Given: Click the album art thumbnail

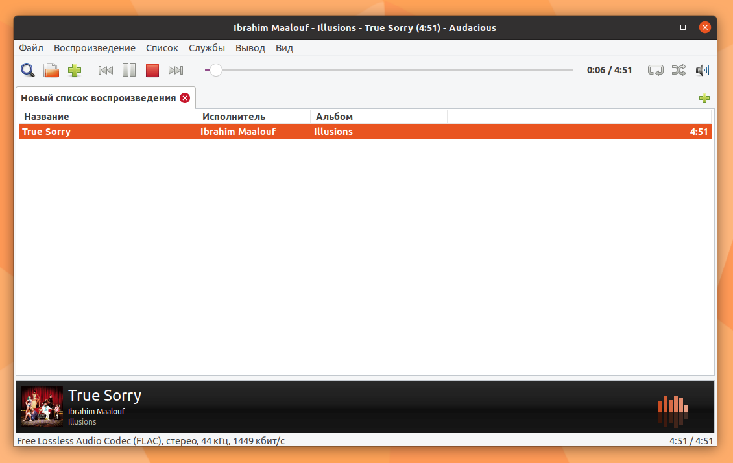Looking at the screenshot, I should point(42,406).
